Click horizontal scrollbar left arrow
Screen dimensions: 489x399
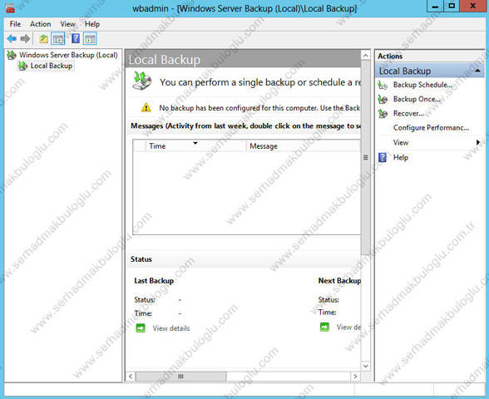tap(131, 377)
